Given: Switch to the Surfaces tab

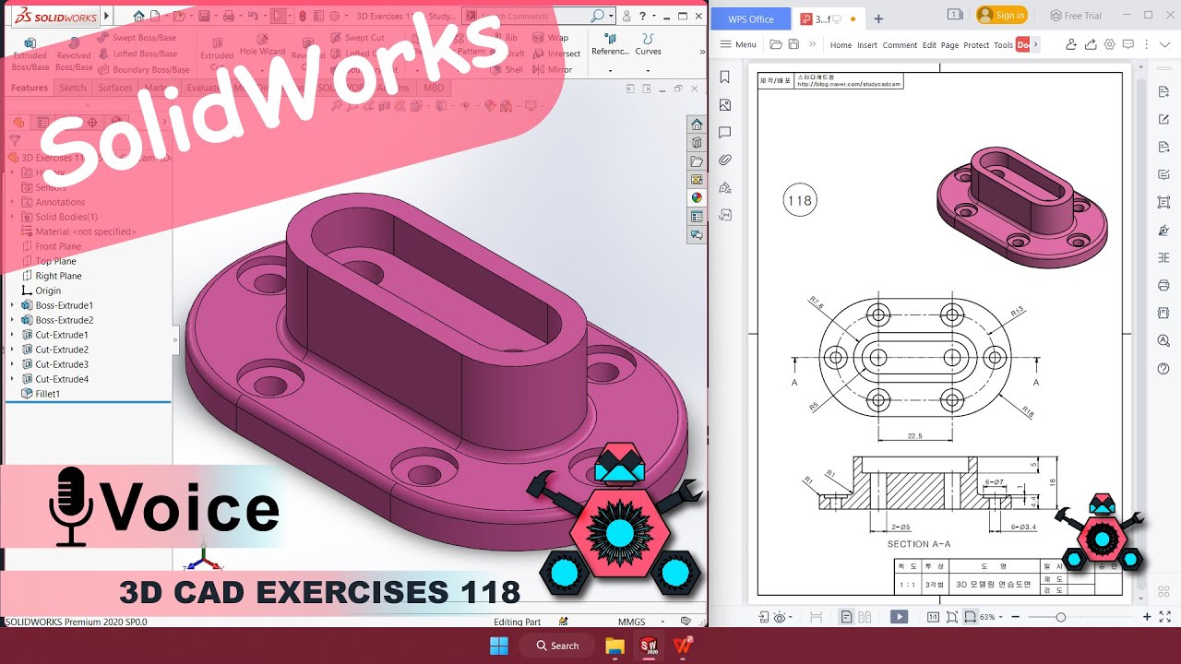Looking at the screenshot, I should [115, 88].
